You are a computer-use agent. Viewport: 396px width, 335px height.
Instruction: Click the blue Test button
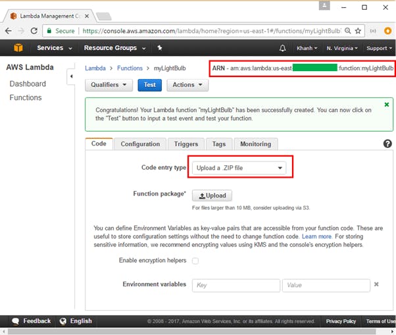pos(150,85)
